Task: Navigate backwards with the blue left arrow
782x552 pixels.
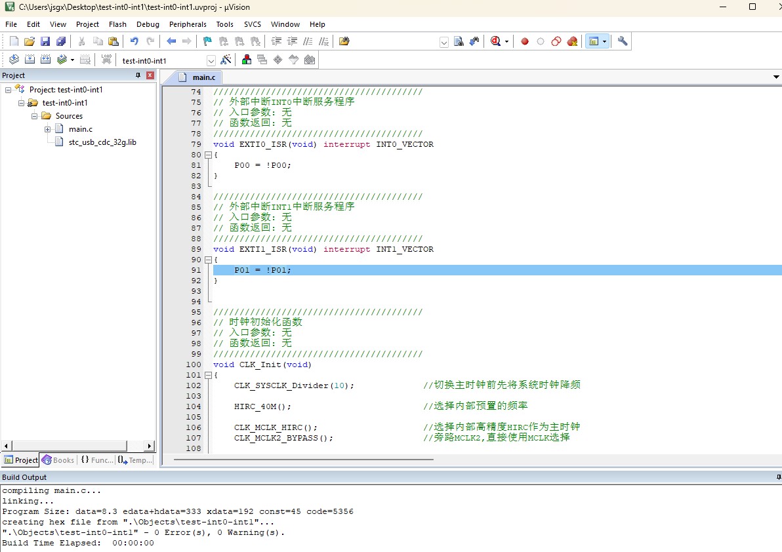Action: click(x=171, y=41)
